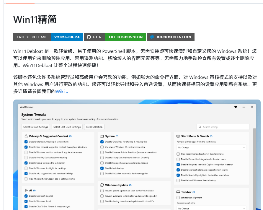Click the heart icon in Win11Debloat window
263x210 pixels.
(236, 107)
